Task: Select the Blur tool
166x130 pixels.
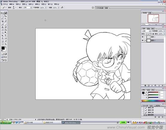Action: coord(2,32)
